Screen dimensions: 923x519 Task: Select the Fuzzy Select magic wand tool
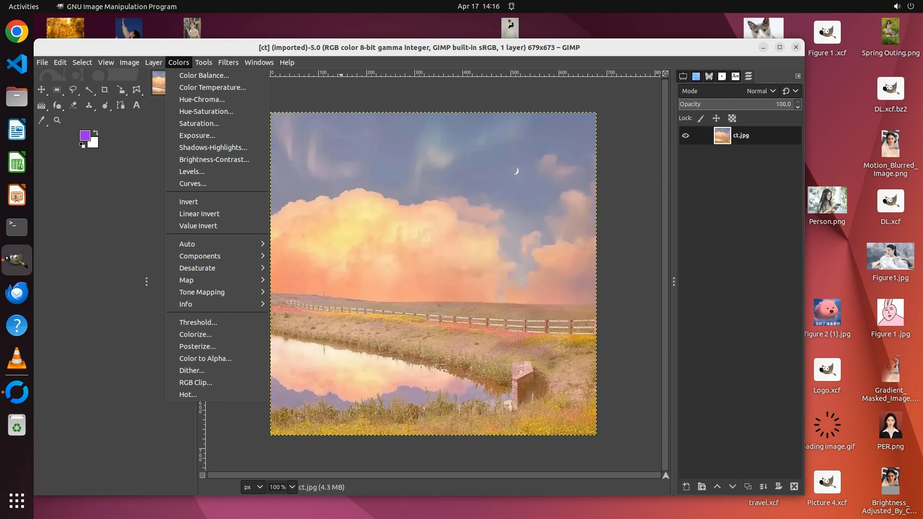(89, 90)
